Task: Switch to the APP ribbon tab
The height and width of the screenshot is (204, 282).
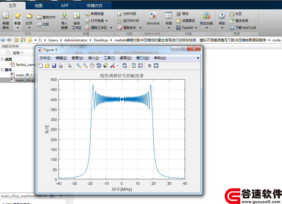Action: click(65, 6)
